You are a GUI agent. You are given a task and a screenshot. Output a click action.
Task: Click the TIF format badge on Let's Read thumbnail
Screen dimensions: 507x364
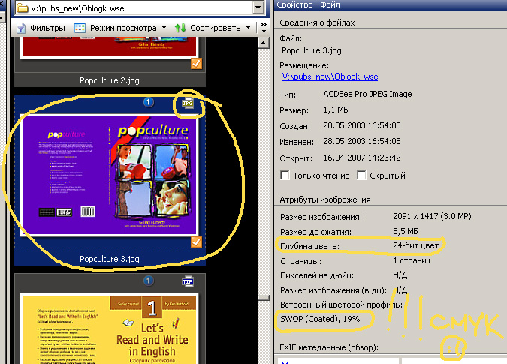(x=188, y=281)
